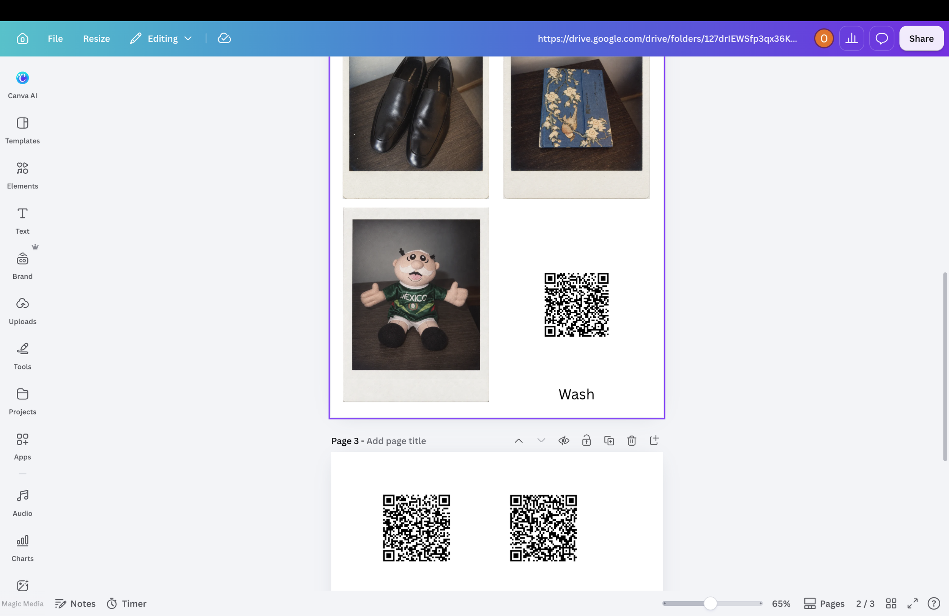Open Charts sidebar panel
This screenshot has width=949, height=616.
tap(22, 548)
